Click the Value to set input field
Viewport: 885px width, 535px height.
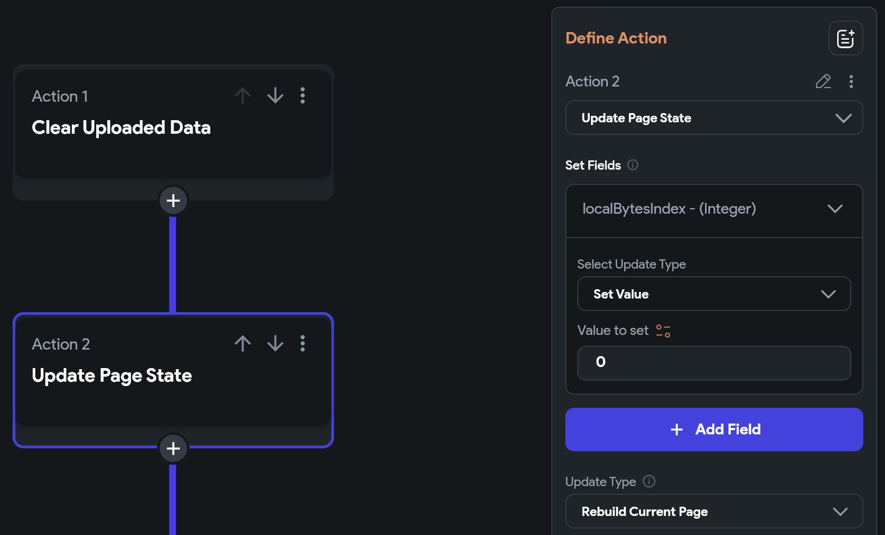click(714, 363)
